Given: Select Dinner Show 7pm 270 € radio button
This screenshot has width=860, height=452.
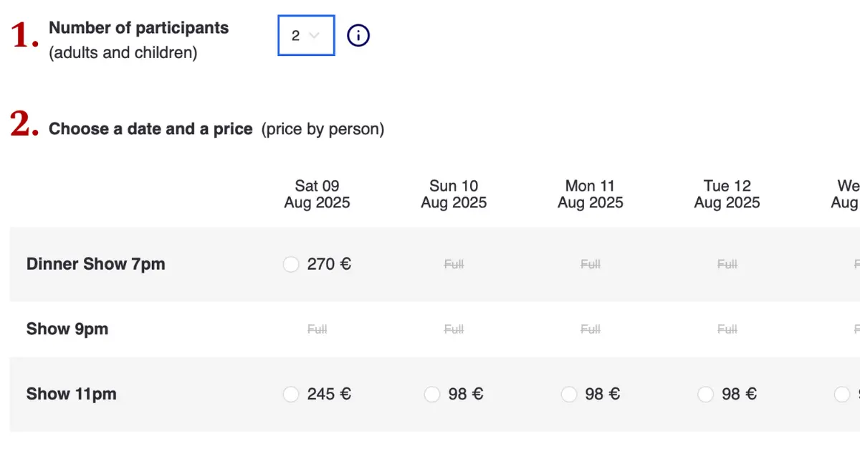Looking at the screenshot, I should click(x=290, y=265).
